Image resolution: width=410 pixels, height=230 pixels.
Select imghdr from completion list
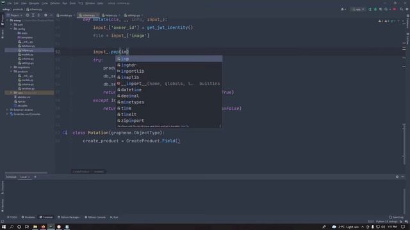point(169,65)
